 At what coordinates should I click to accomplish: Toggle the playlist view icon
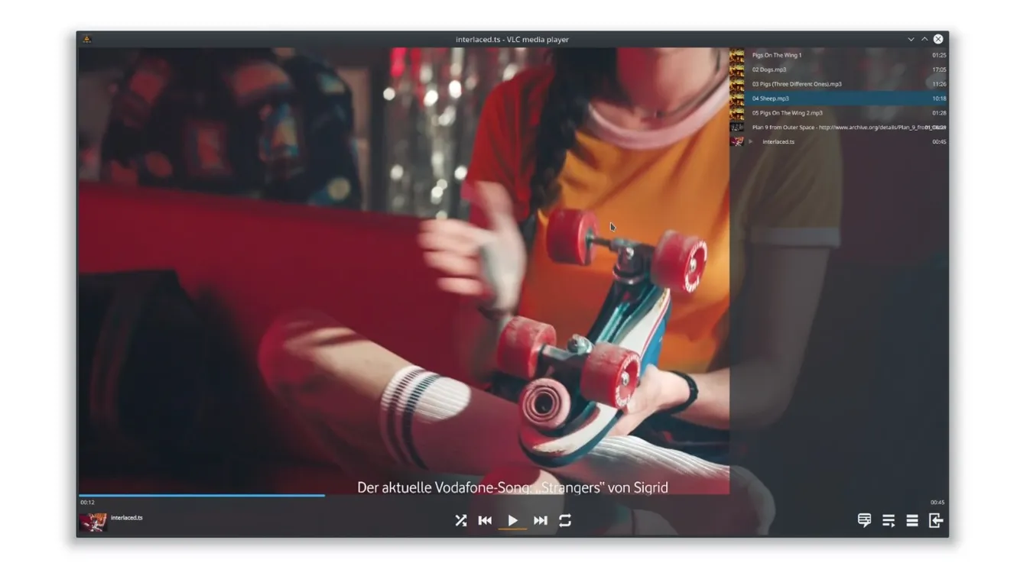[889, 520]
